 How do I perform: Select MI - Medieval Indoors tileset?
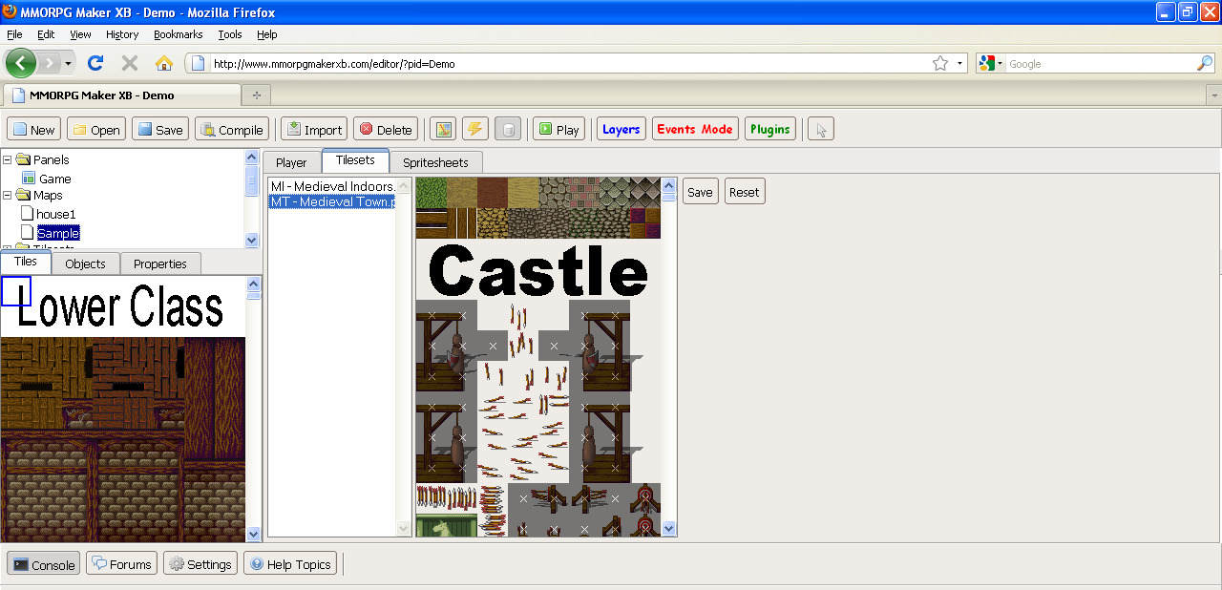(x=332, y=186)
